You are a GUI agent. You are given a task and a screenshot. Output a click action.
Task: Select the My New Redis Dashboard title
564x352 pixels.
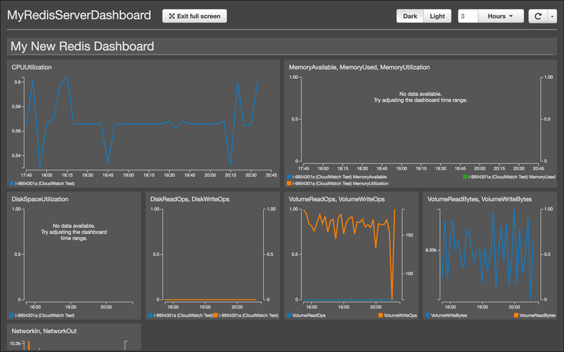(x=83, y=46)
